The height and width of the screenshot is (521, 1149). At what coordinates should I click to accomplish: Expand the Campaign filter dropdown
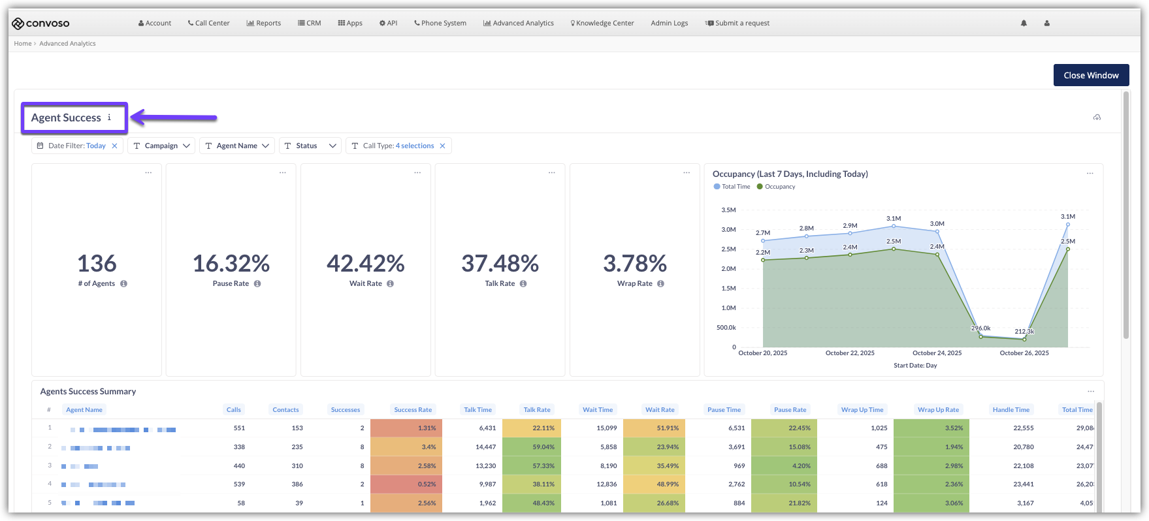(161, 146)
